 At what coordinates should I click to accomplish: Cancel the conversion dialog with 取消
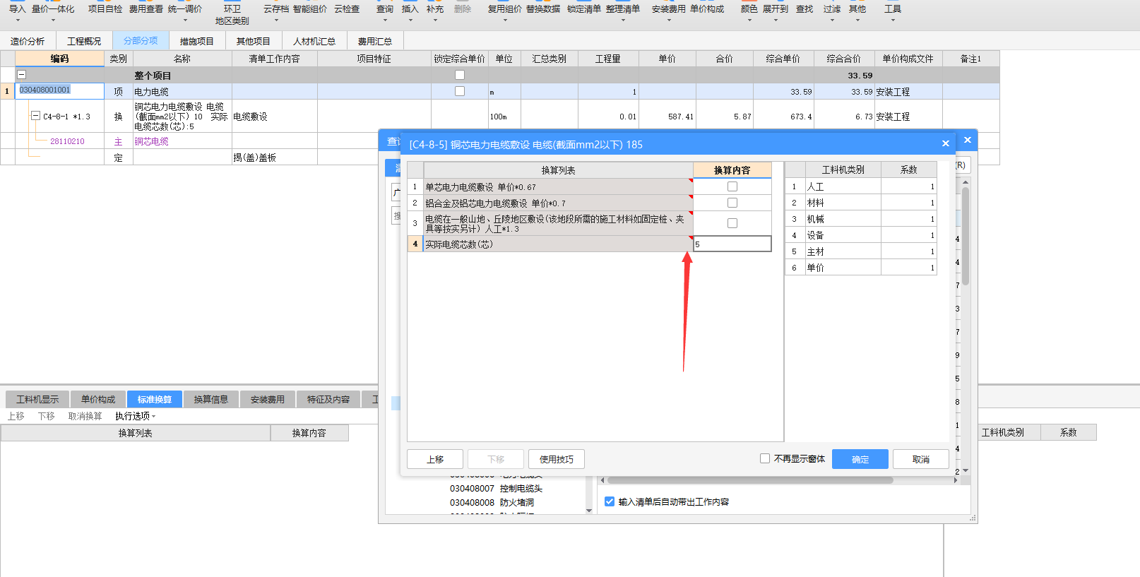point(921,459)
